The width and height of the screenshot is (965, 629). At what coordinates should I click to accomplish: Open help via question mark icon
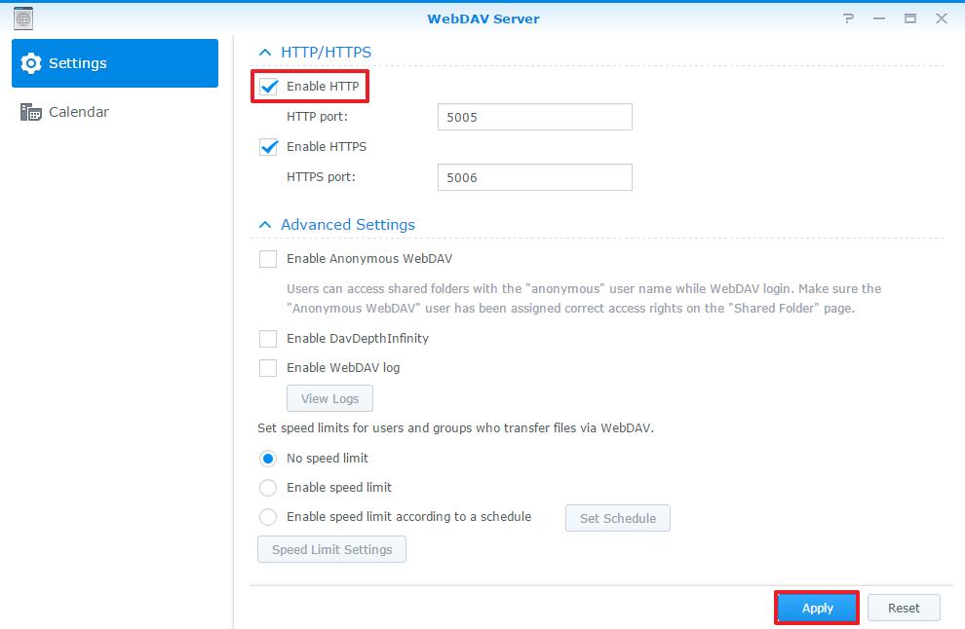point(849,18)
